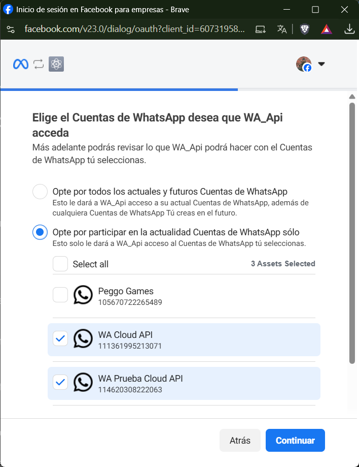Click the site settings icon in address bar
Viewport: 359px width, 467px height.
(x=11, y=29)
